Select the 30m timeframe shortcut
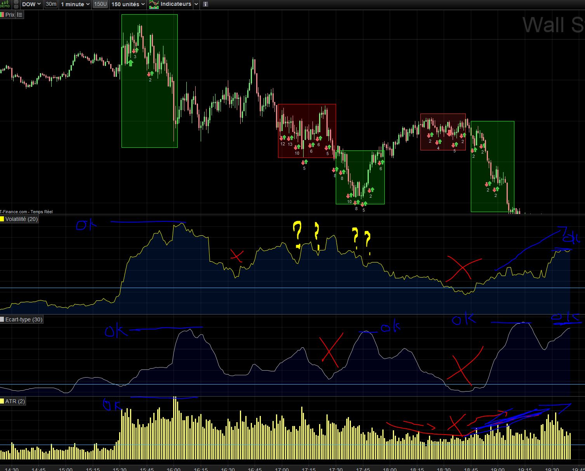 click(x=50, y=4)
